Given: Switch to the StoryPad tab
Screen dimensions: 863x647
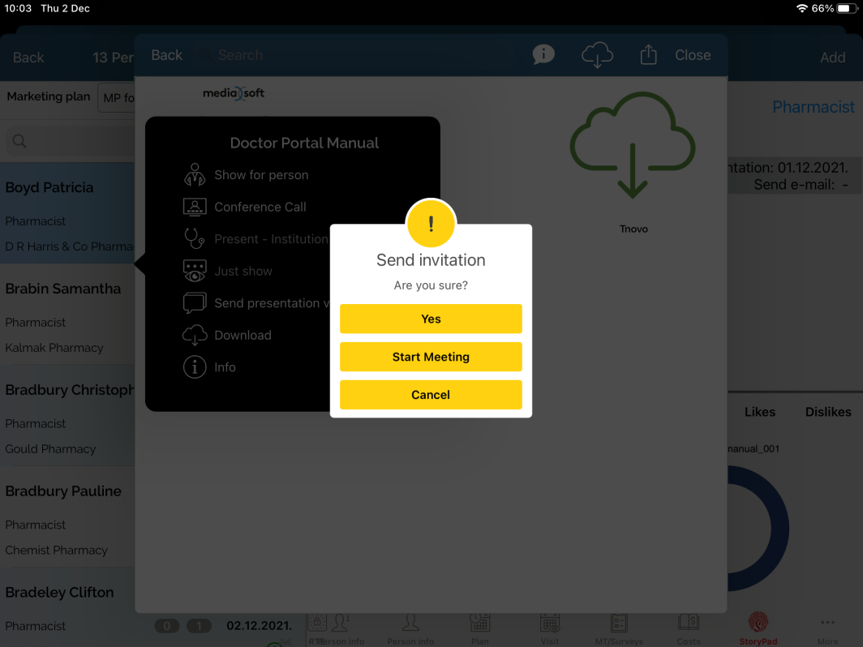Looking at the screenshot, I should pyautogui.click(x=758, y=628).
